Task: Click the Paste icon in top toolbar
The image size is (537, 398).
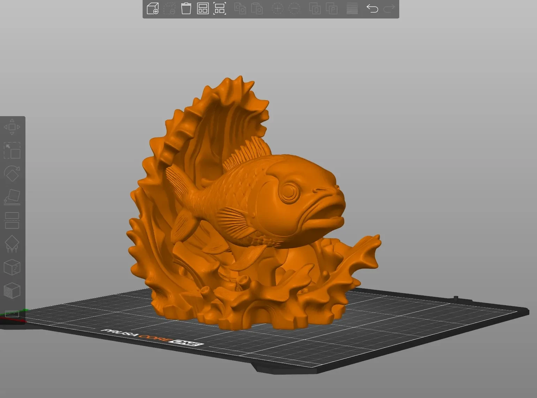Action: click(257, 9)
